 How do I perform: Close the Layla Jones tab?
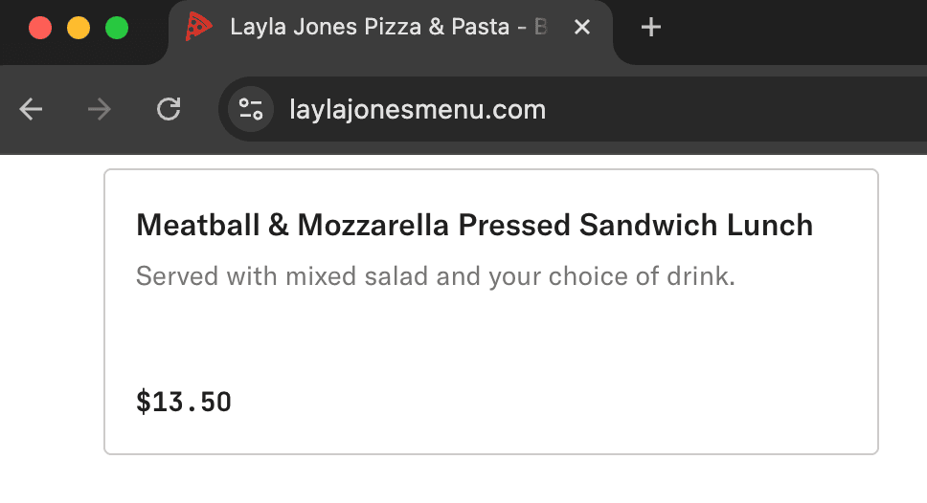point(582,27)
